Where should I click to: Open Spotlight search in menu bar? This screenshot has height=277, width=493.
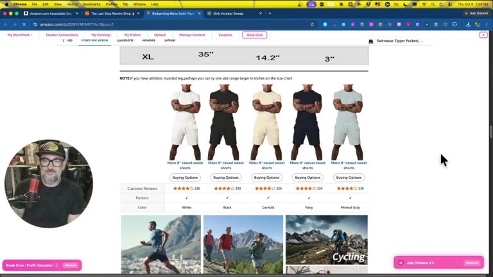coord(433,4)
